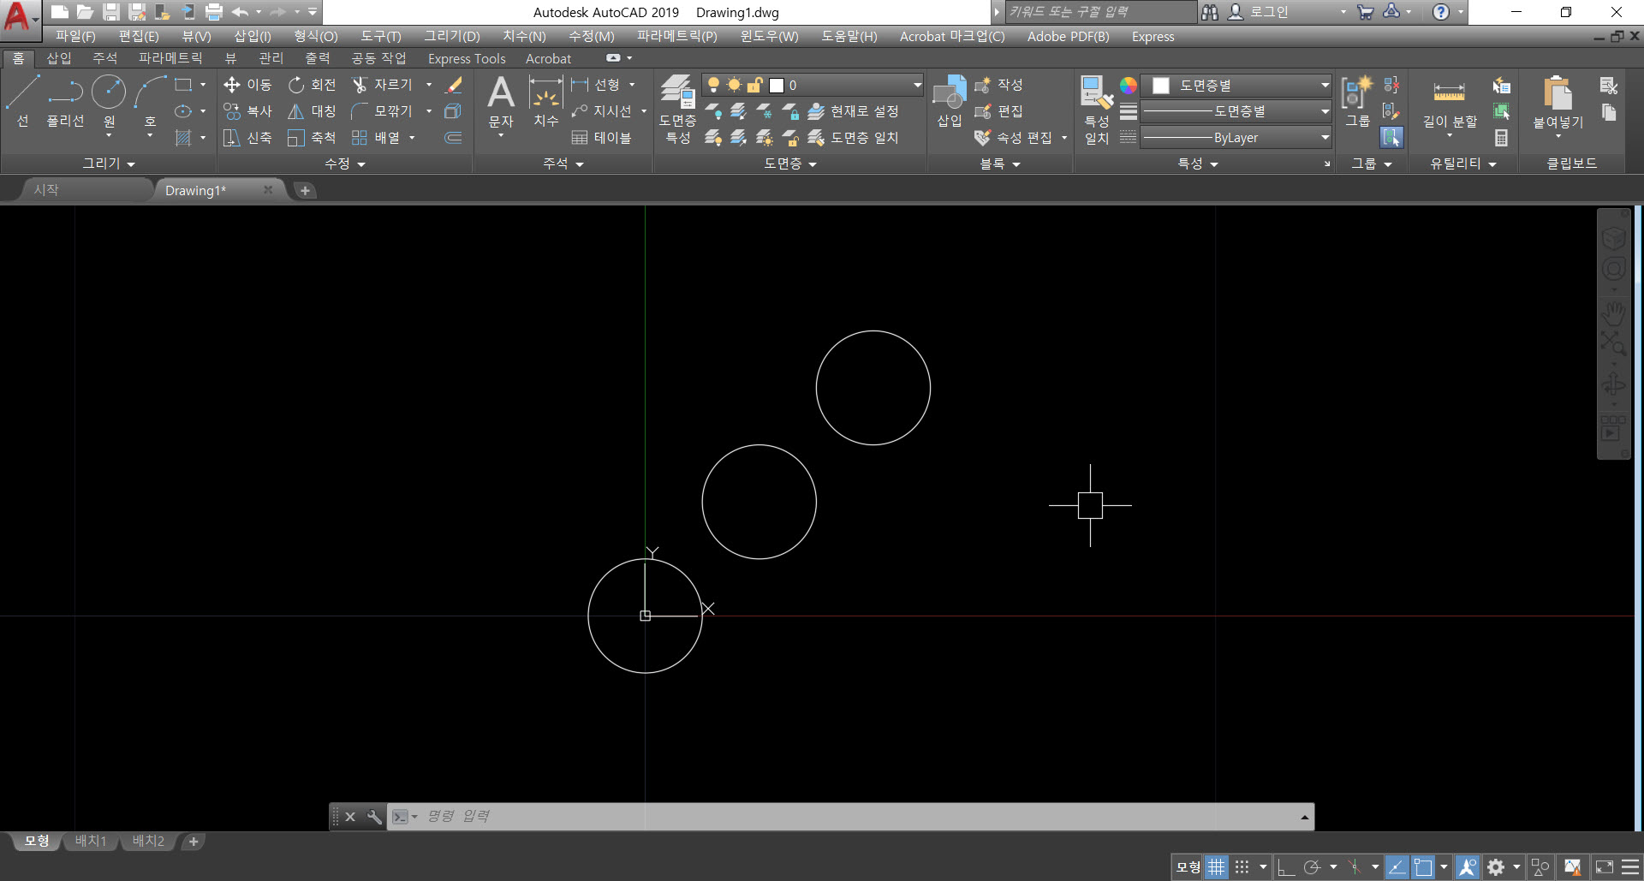Click 속성 편집 (Edit Attributes) button
Screen dimensions: 1644x881
point(1014,138)
